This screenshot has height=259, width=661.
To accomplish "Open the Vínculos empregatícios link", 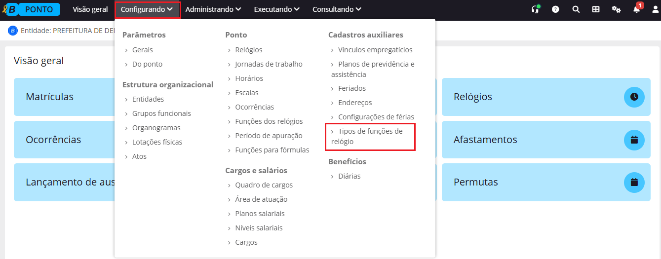I will point(375,50).
